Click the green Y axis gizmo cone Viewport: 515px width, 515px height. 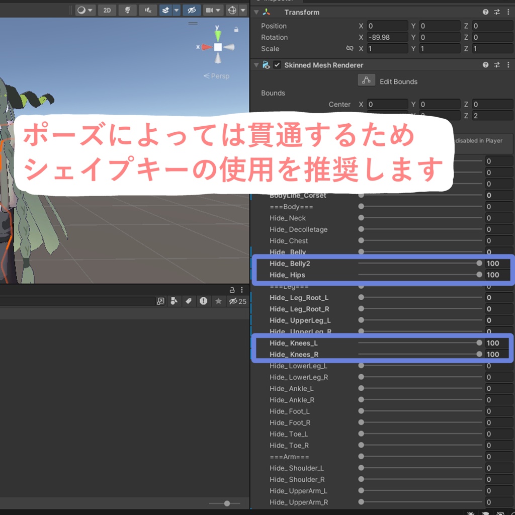click(218, 35)
